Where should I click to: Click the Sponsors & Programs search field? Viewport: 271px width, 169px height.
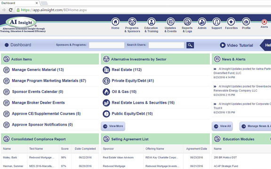click(x=107, y=45)
